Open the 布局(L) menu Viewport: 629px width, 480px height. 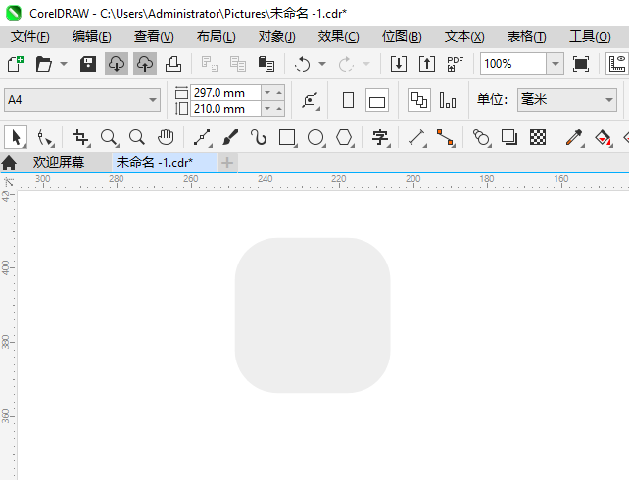(216, 37)
